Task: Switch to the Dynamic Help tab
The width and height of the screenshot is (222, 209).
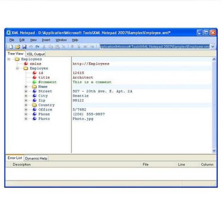Action: [36, 159]
